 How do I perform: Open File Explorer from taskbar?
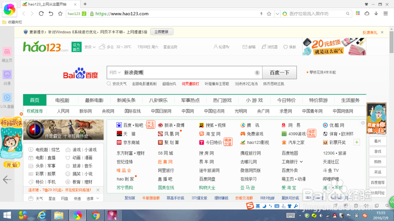click(59, 215)
